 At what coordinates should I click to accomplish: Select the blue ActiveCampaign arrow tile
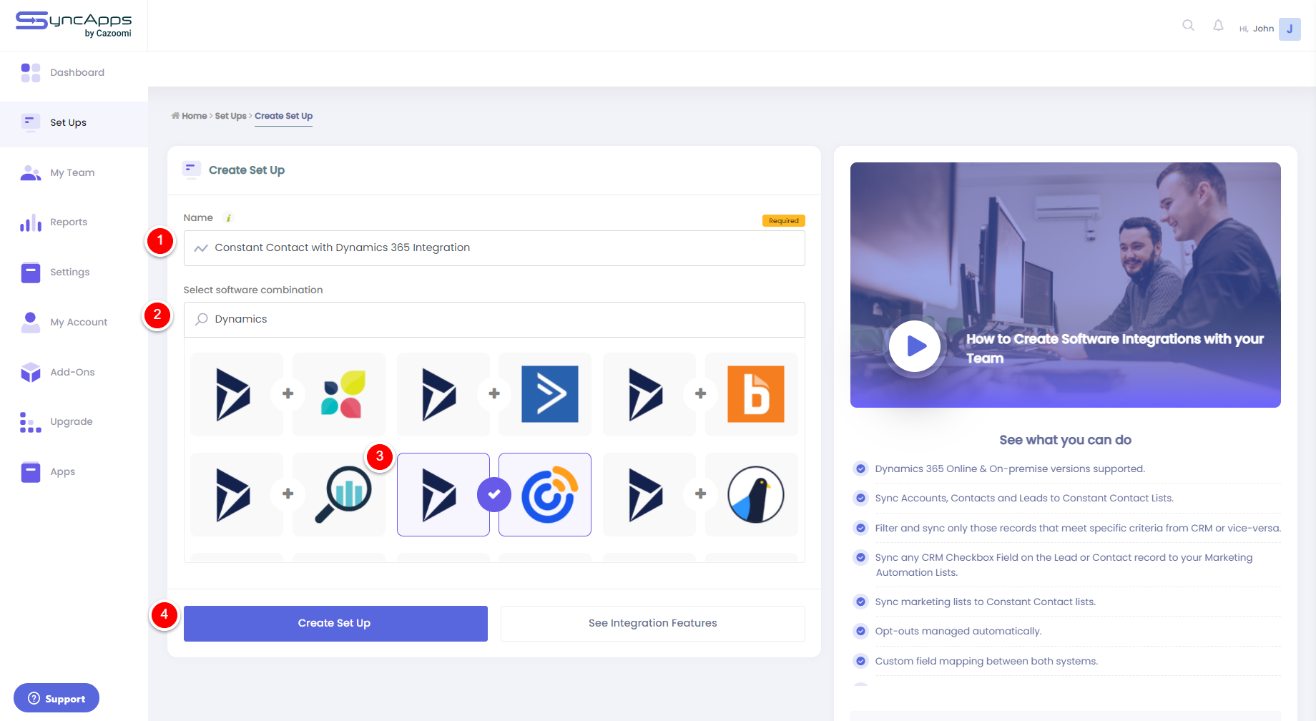click(545, 394)
